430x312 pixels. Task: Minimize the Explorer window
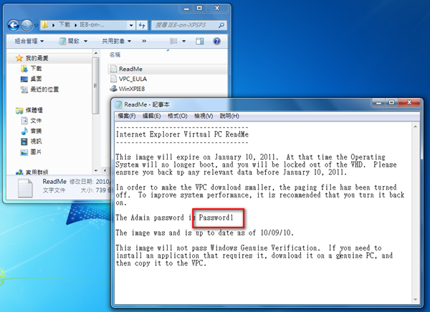(x=186, y=9)
